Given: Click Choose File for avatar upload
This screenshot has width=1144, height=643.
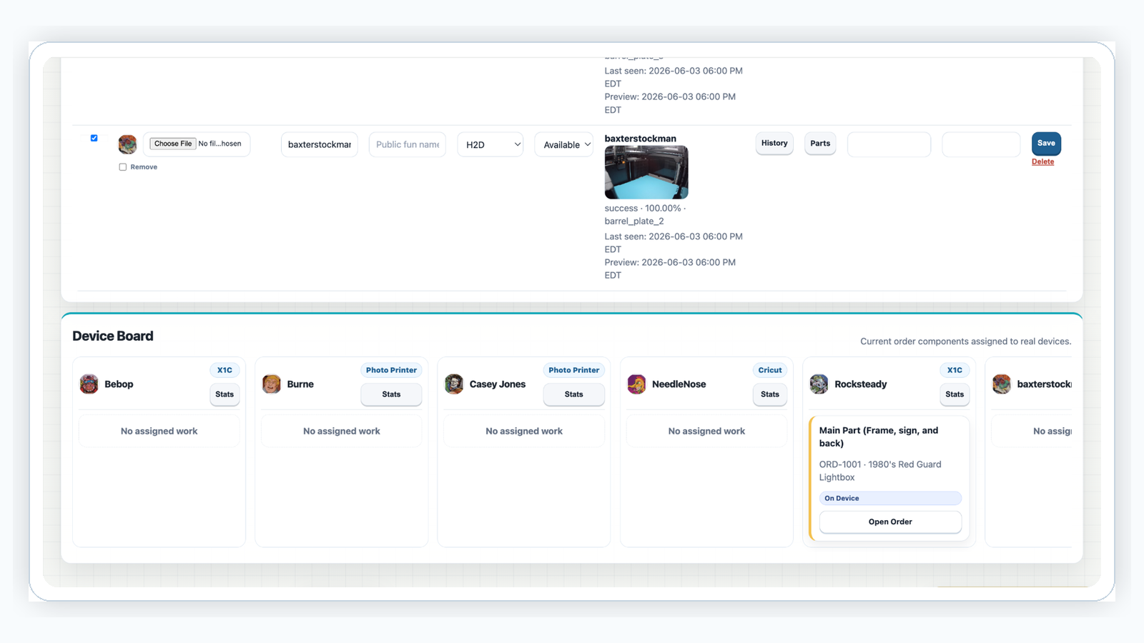Looking at the screenshot, I should click(x=173, y=144).
